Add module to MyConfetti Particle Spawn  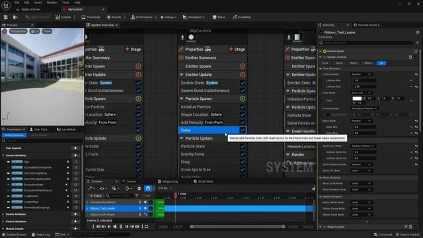(x=243, y=99)
